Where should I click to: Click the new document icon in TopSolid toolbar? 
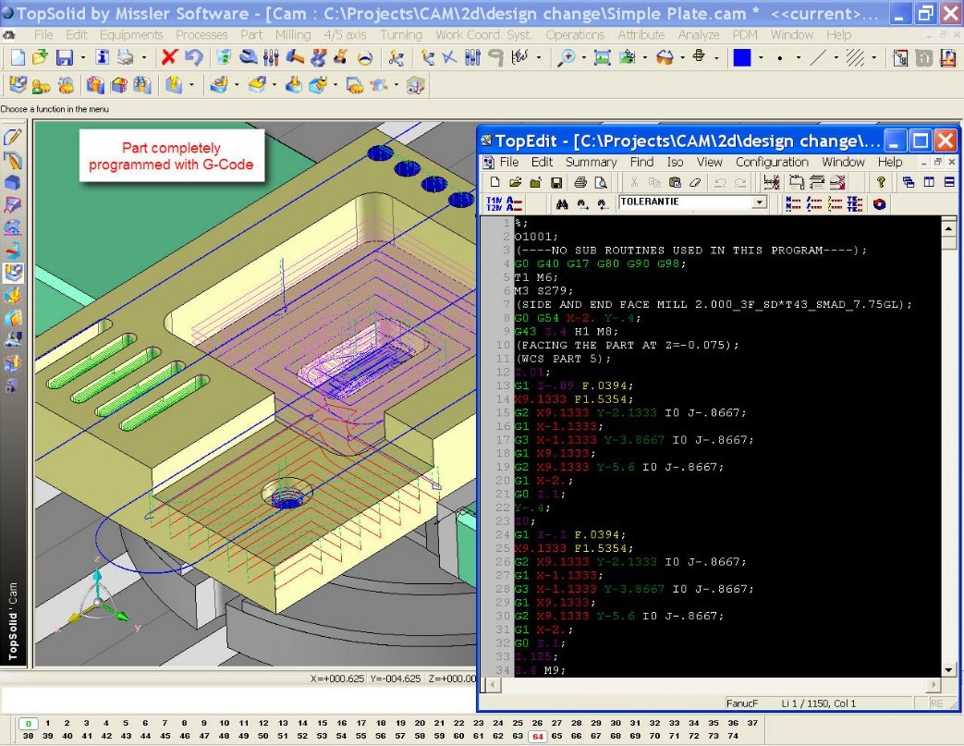pos(18,58)
